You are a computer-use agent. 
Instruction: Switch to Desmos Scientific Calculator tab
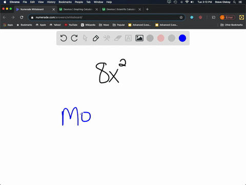[x=121, y=9]
